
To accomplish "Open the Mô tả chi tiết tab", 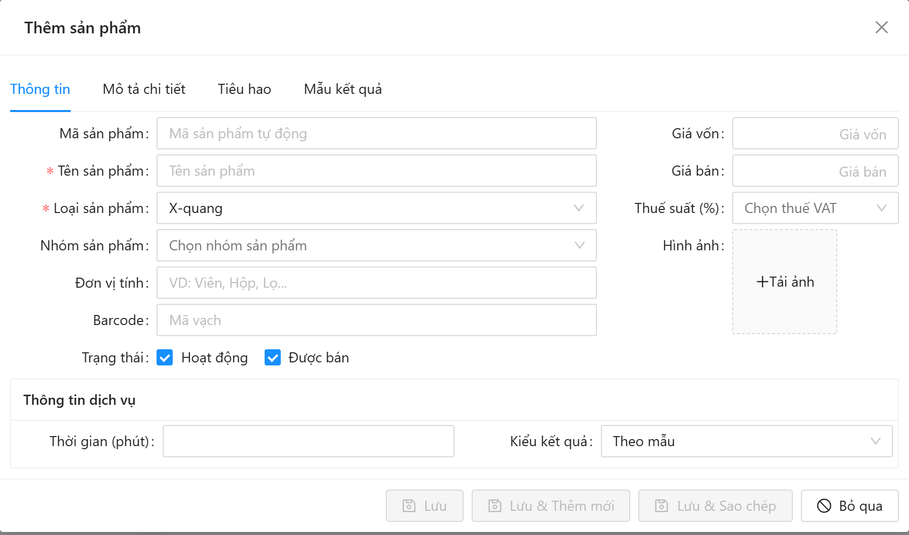I will (x=144, y=89).
